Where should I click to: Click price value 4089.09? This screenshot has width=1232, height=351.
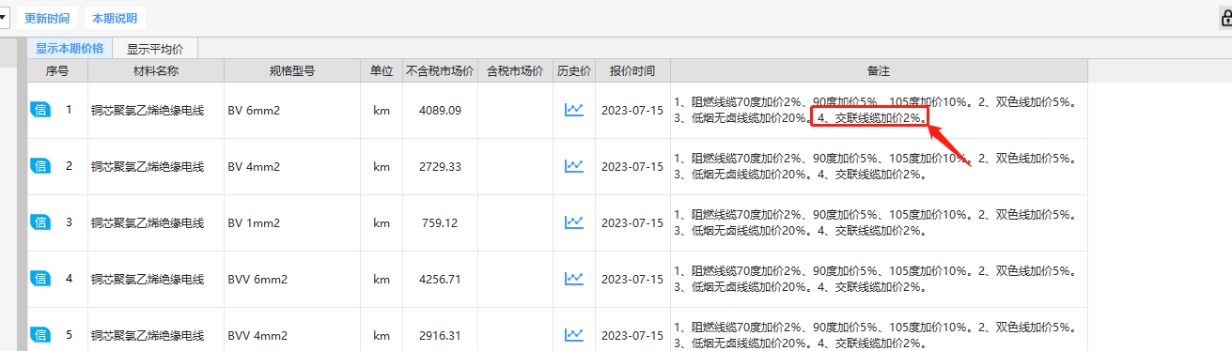click(440, 111)
